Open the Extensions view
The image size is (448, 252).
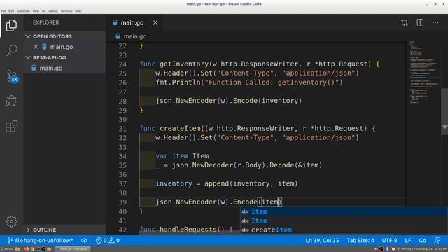[11, 126]
